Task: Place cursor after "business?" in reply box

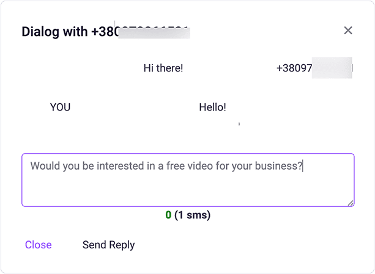Action: click(303, 165)
